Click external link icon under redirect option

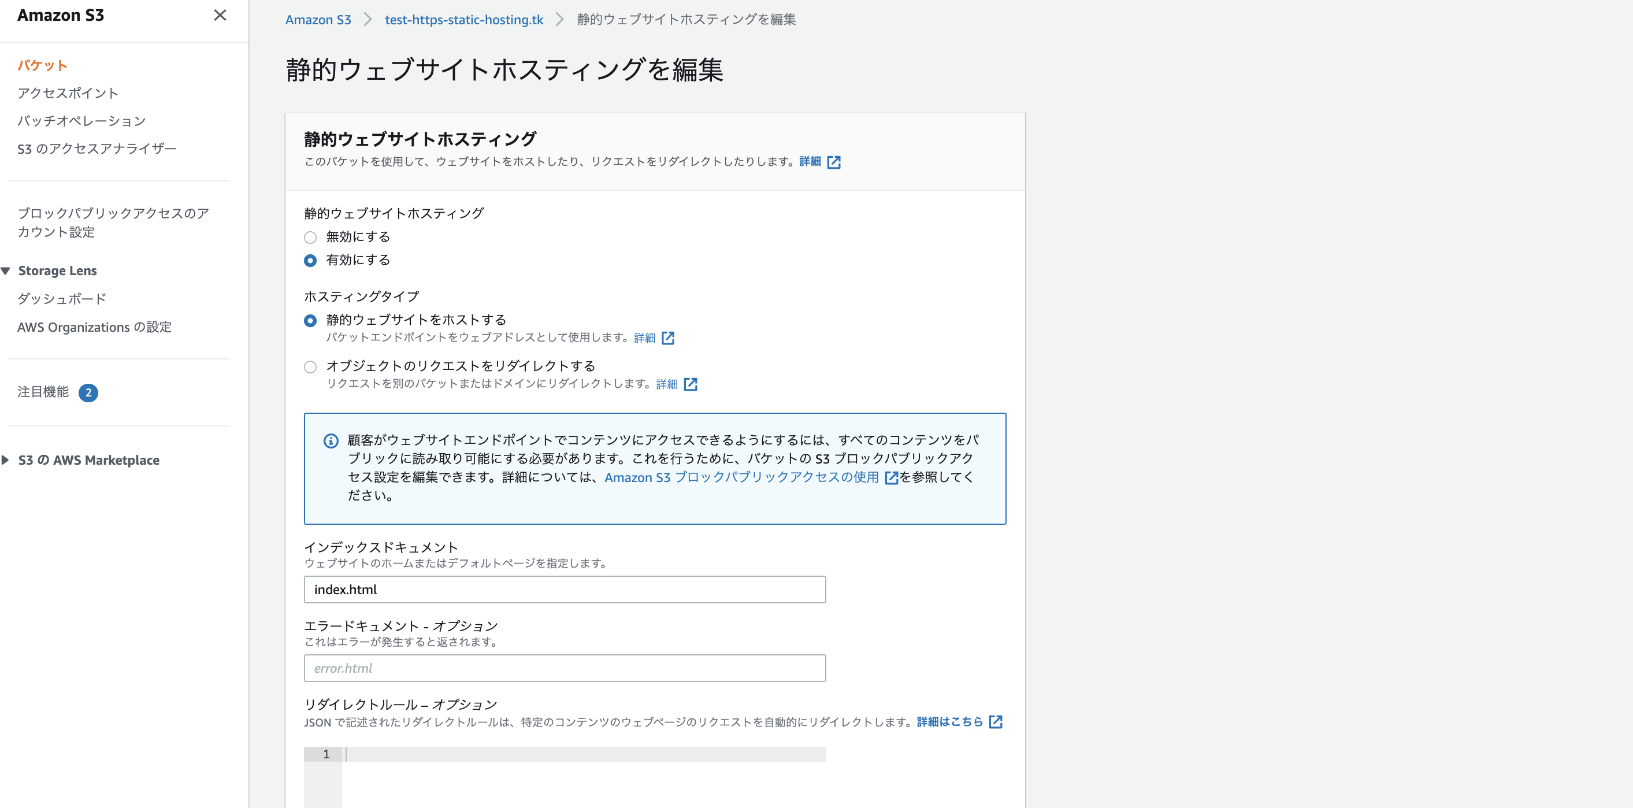point(691,384)
